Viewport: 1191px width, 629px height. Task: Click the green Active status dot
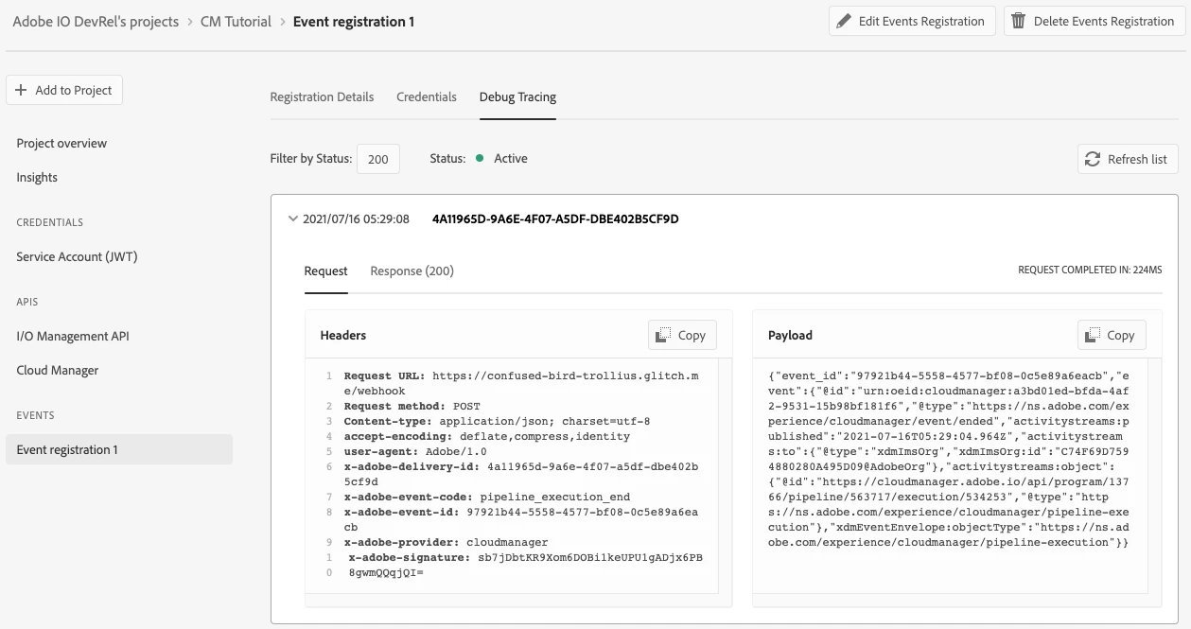[480, 158]
